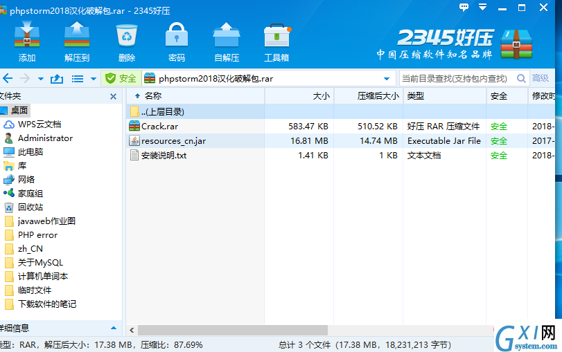Image resolution: width=562 pixels, height=352 pixels.
Task: Select WPS云文档 in the folder tree
Action: [39, 124]
